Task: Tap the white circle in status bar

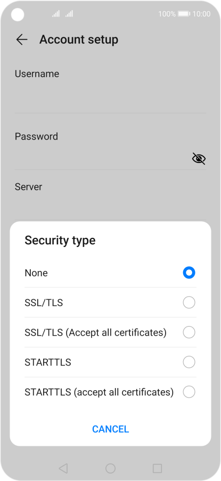Action: (x=18, y=14)
